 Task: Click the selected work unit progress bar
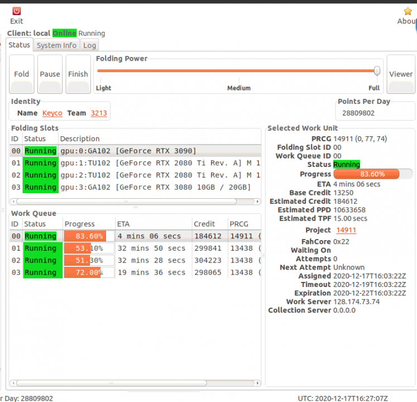point(373,174)
